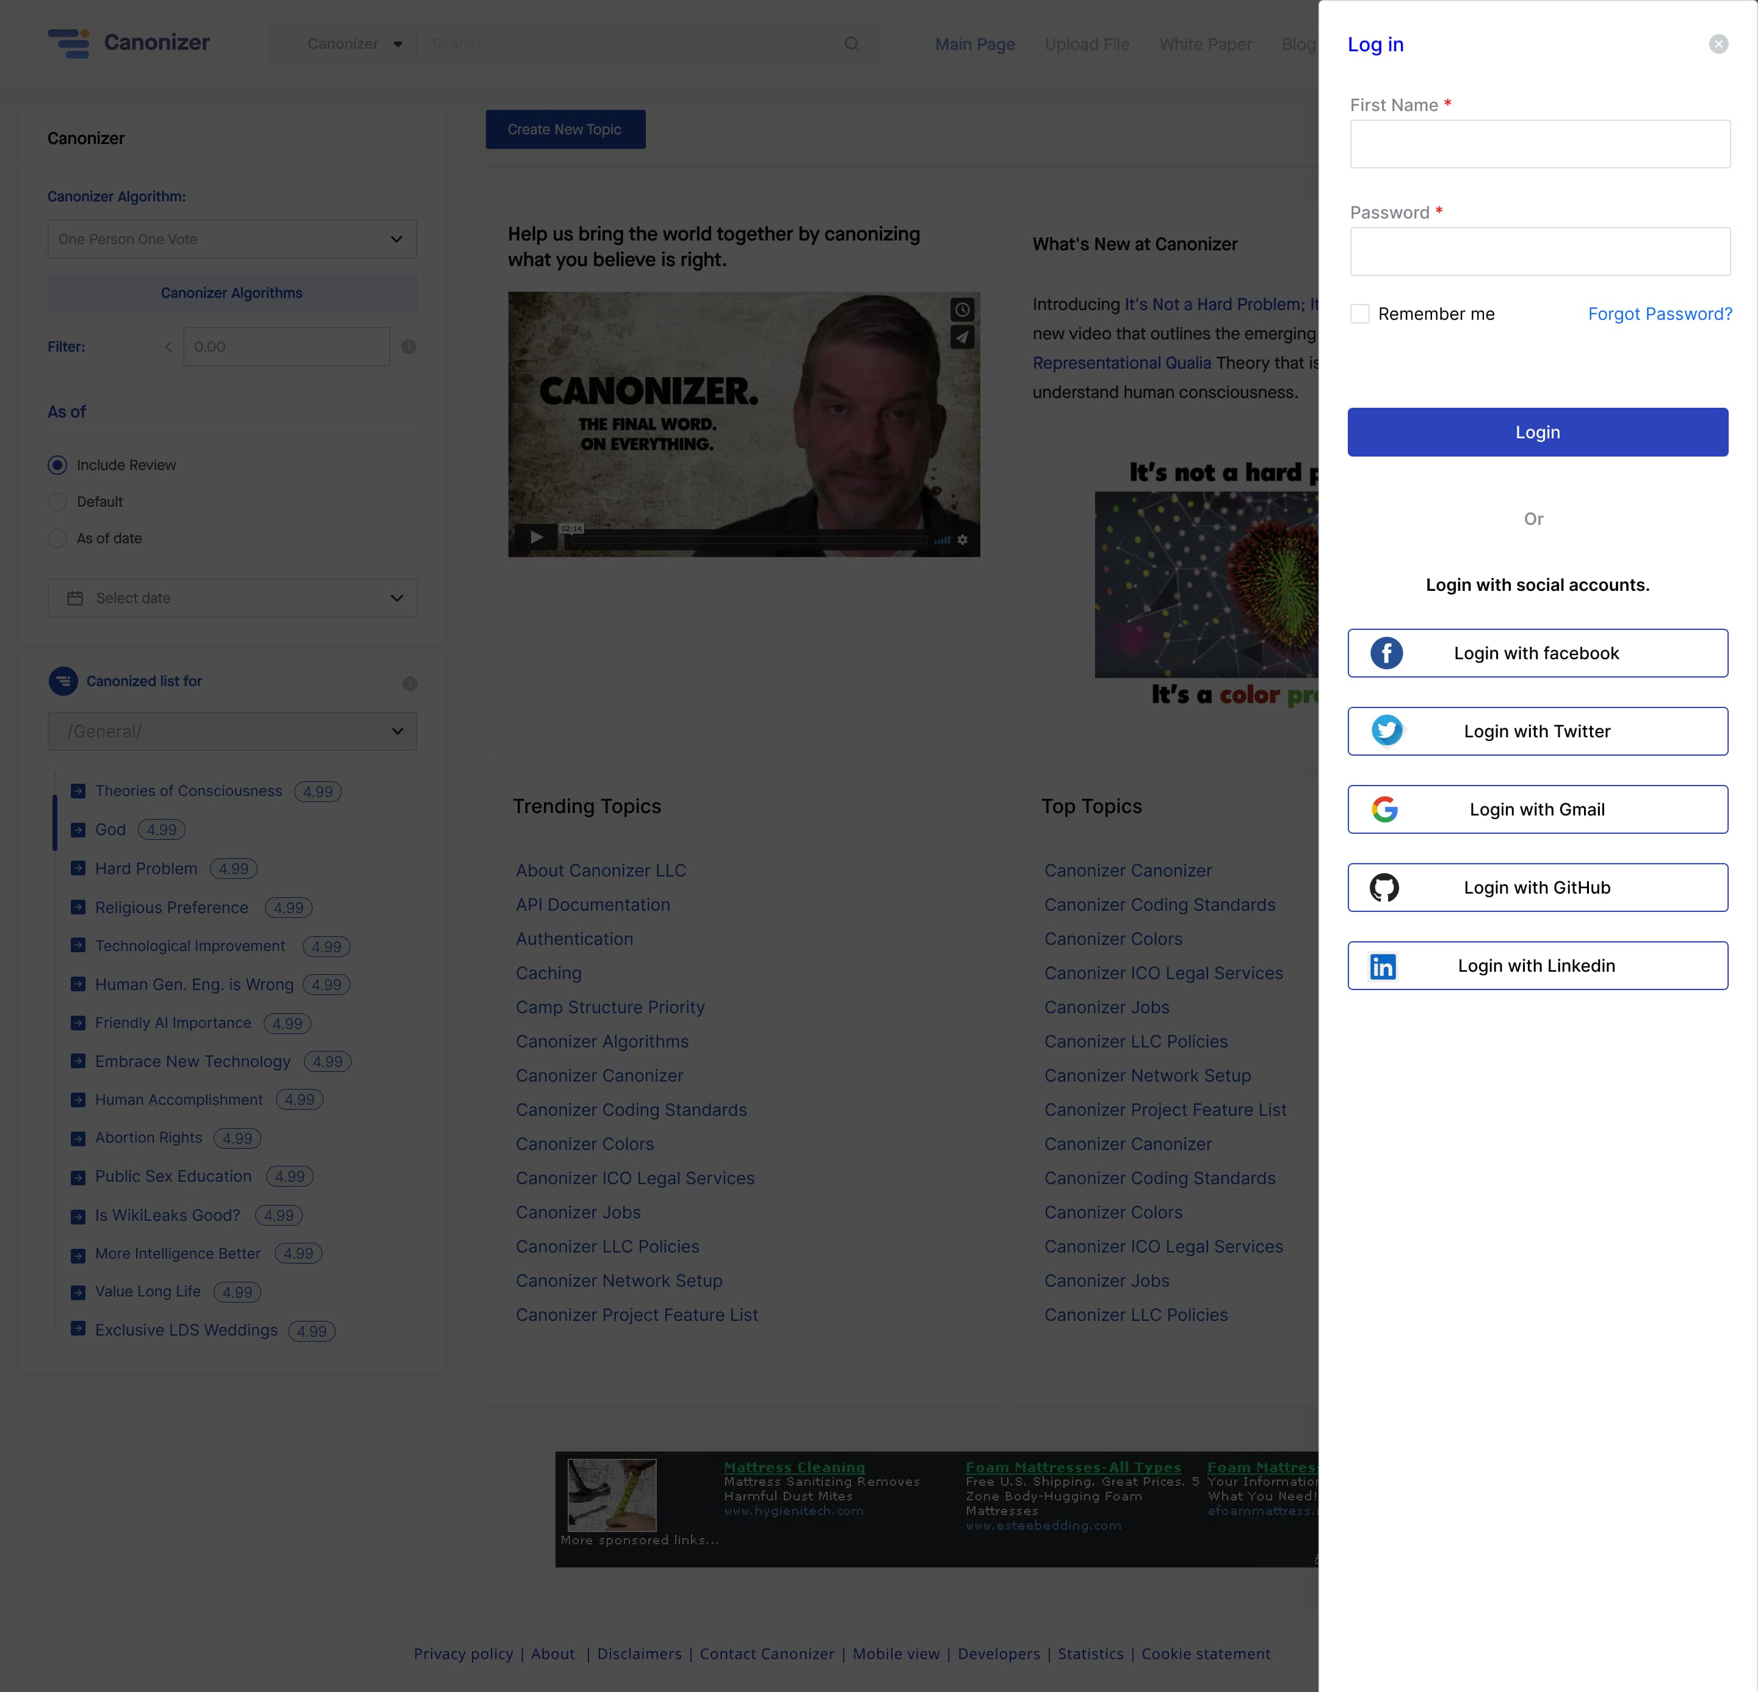Click Login with GitHub button
Image resolution: width=1758 pixels, height=1692 pixels.
[1538, 888]
